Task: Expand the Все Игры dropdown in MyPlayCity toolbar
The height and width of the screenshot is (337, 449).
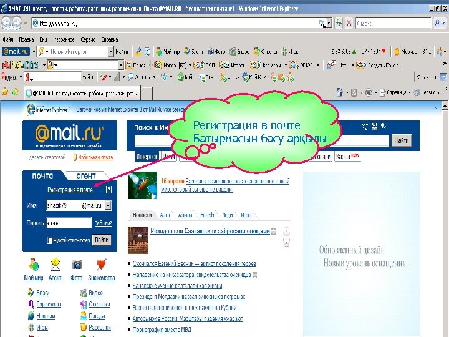Action: point(286,66)
